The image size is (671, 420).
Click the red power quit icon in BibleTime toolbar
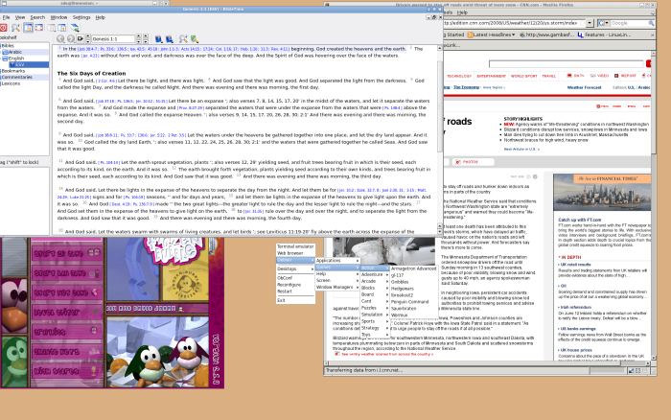point(3,28)
